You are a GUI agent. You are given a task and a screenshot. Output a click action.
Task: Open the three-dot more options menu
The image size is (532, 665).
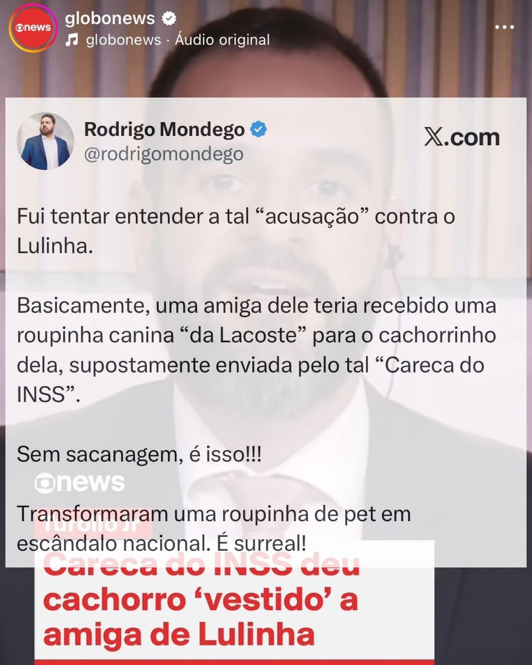pos(504,27)
